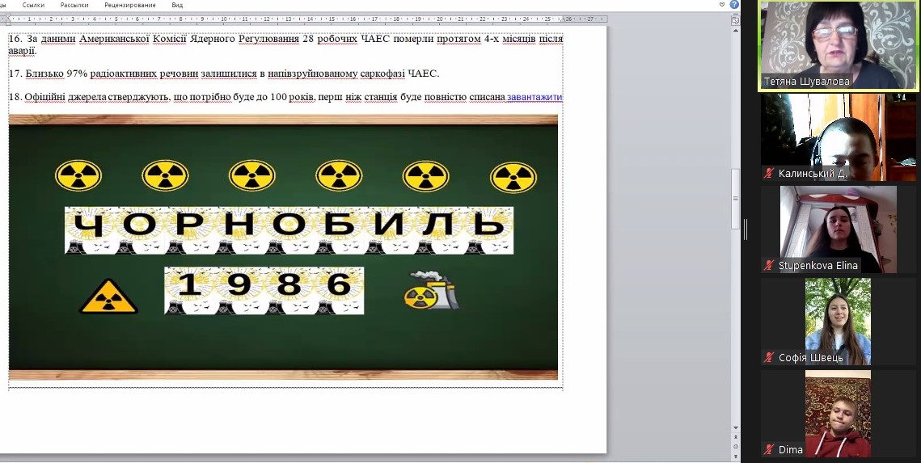
Task: Click the nuclear power plant icon
Action: 432,290
